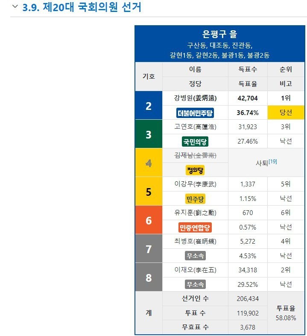Viewport: 307px width, 336px height.
Task: Click the 투표율 58.08% cell
Action: point(286,313)
